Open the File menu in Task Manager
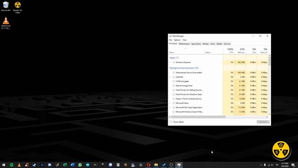The width and height of the screenshot is (298, 168). tap(170, 40)
